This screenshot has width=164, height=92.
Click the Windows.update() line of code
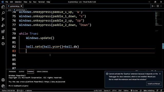tap(40, 38)
